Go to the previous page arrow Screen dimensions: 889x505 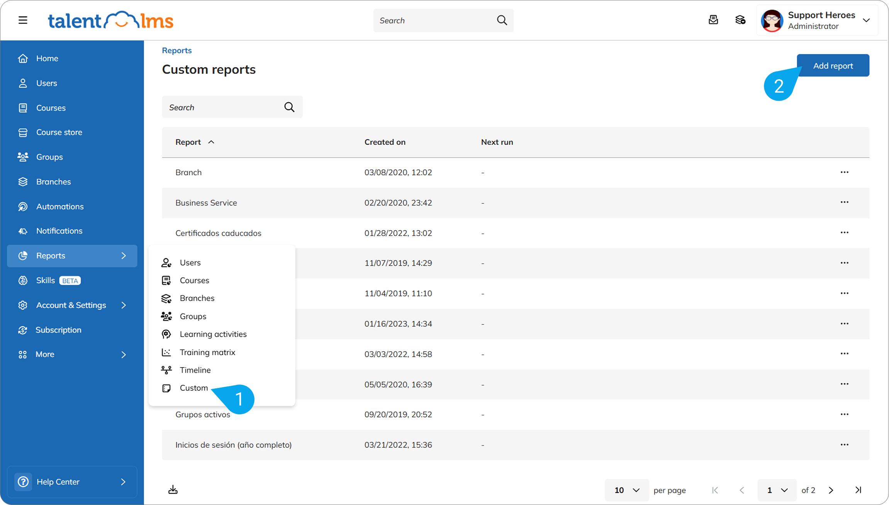(741, 490)
